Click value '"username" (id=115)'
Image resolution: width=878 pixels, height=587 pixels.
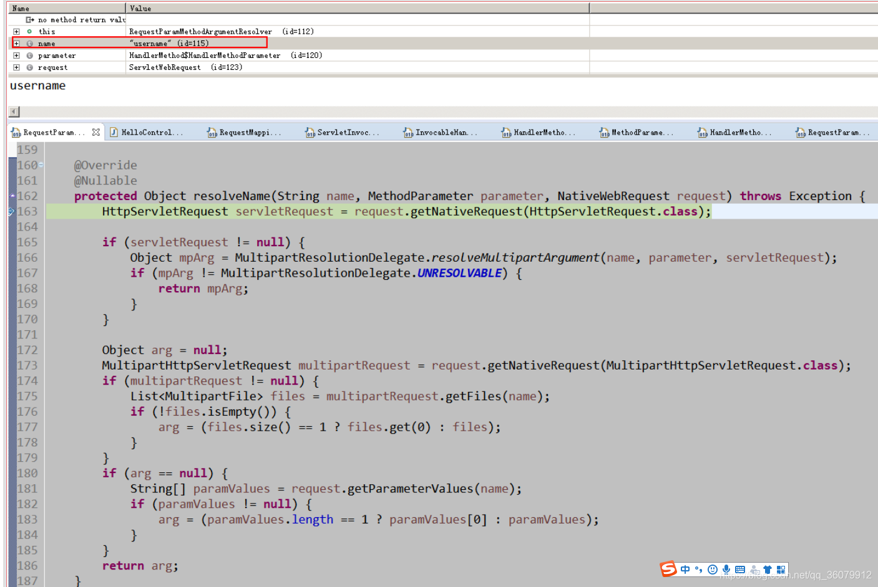pos(169,44)
